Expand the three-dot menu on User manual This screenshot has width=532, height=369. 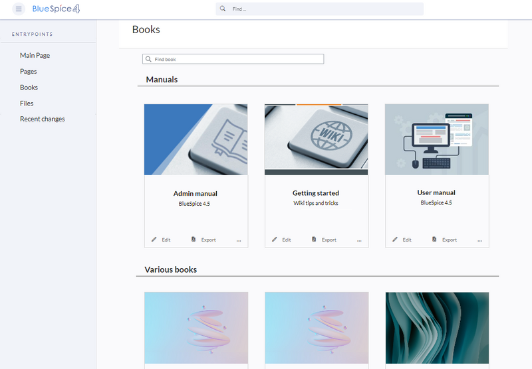click(x=479, y=240)
